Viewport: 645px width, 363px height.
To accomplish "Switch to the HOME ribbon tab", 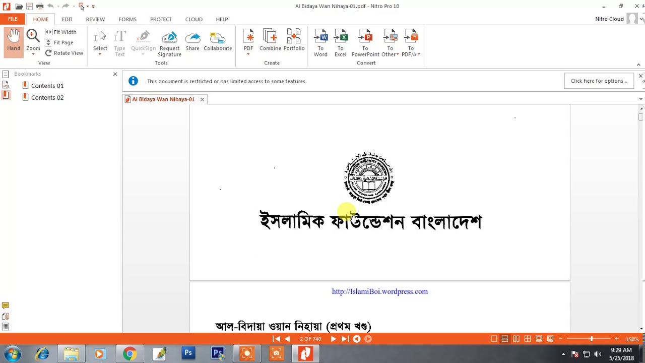I will (41, 19).
